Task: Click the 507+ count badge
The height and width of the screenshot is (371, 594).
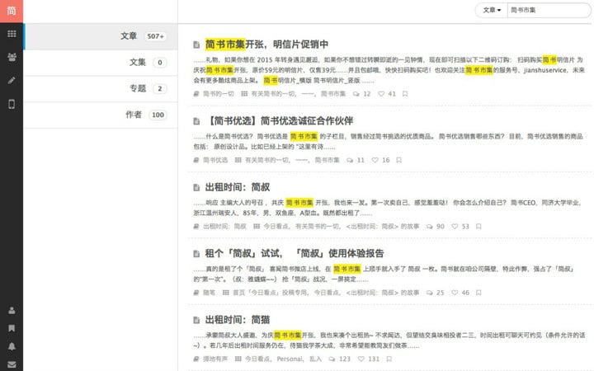Action: pyautogui.click(x=156, y=36)
